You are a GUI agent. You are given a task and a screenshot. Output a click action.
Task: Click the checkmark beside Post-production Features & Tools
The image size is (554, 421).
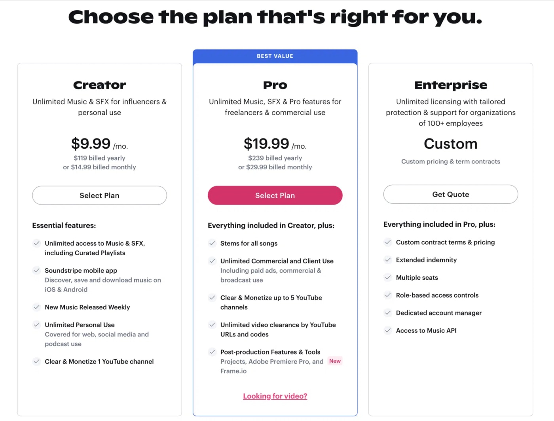212,352
